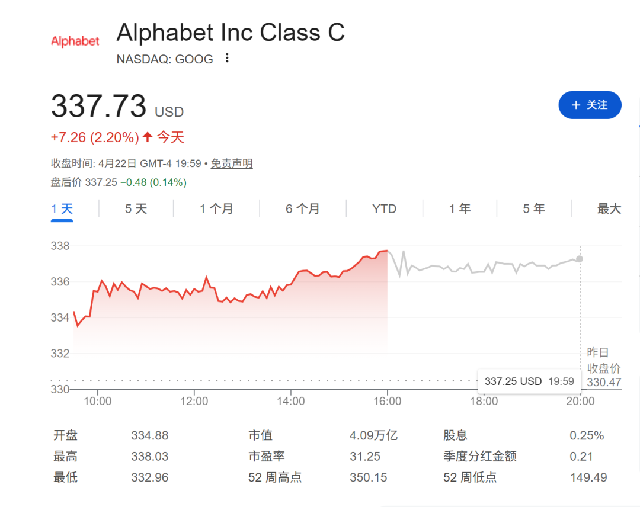Screen dimensions: 640x507
Task: Select the 1 个月 range tab
Action: [216, 208]
